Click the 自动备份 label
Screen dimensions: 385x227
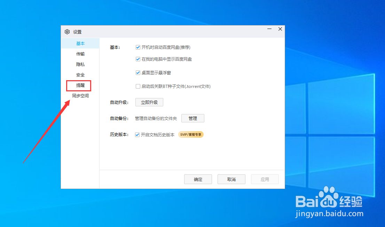[119, 119]
